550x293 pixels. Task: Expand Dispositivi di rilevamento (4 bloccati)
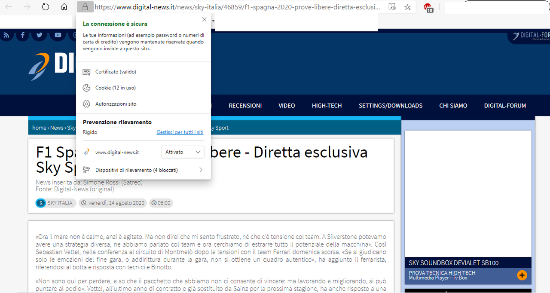tap(143, 170)
